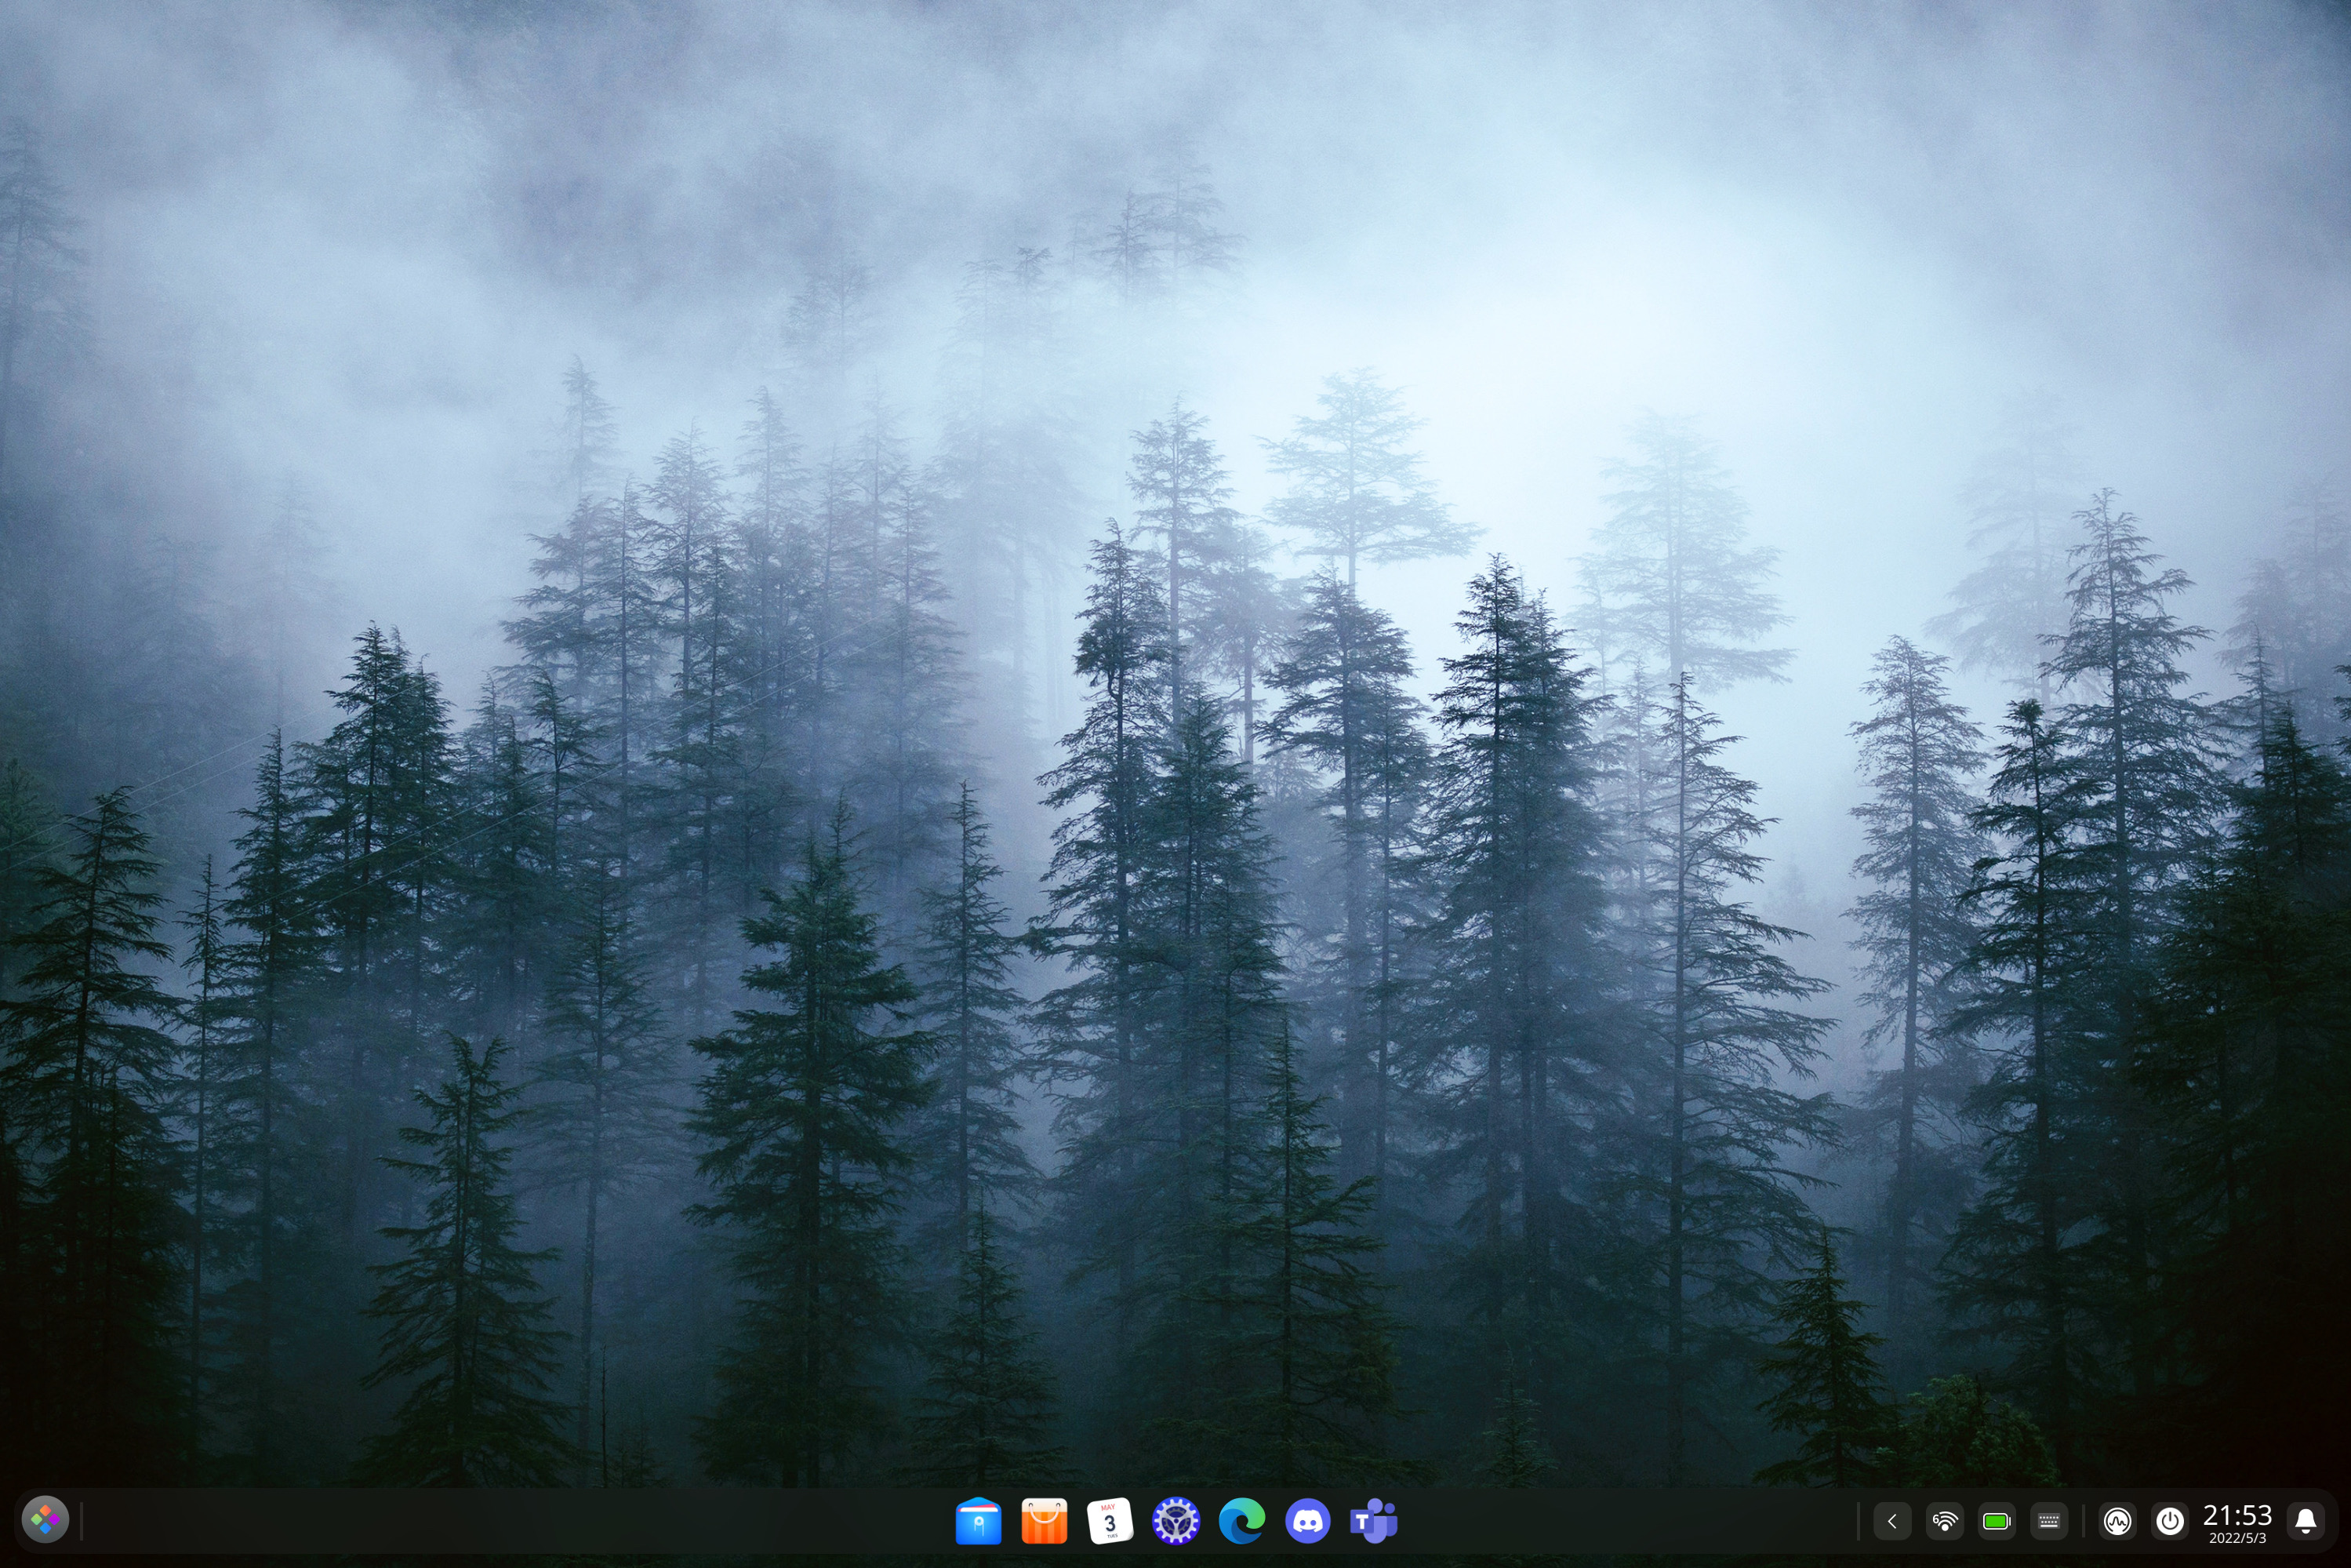Open the Calendar app showing May 3
Viewport: 2351px width, 1568px height.
point(1110,1521)
